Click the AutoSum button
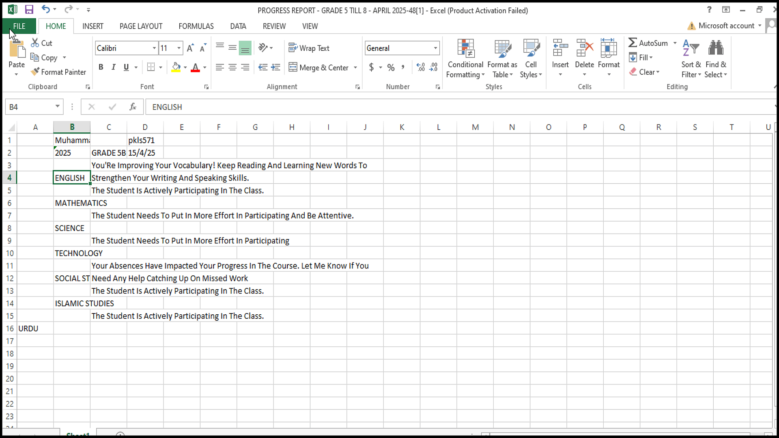Image resolution: width=779 pixels, height=438 pixels. (x=648, y=43)
